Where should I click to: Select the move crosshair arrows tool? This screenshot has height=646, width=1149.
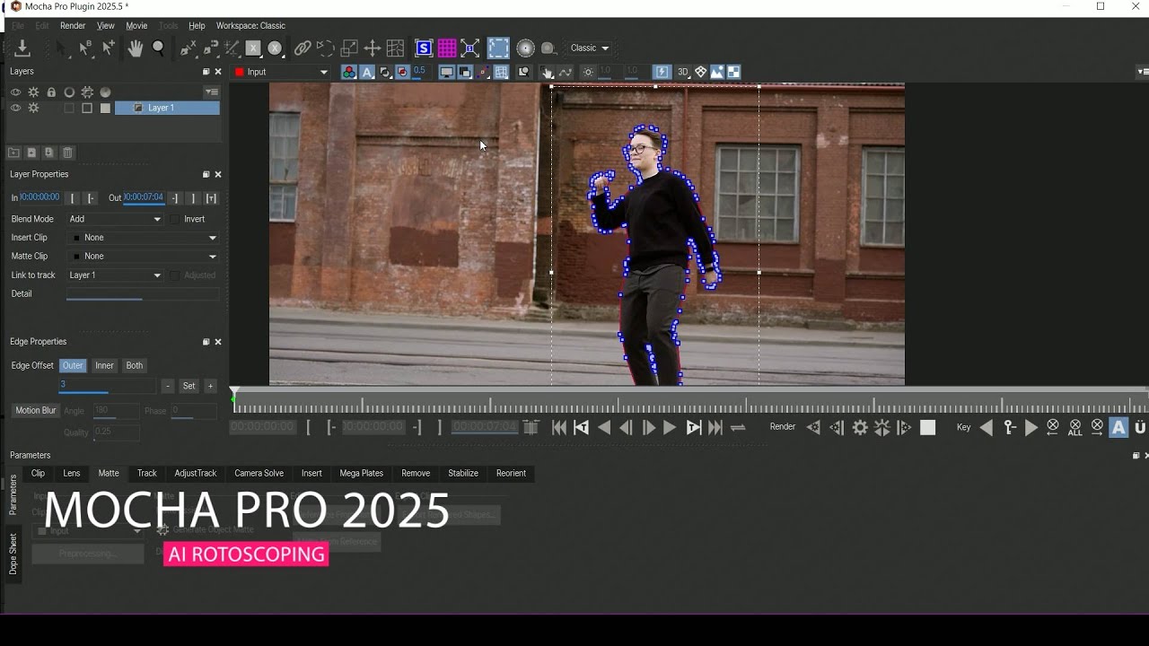coord(372,48)
